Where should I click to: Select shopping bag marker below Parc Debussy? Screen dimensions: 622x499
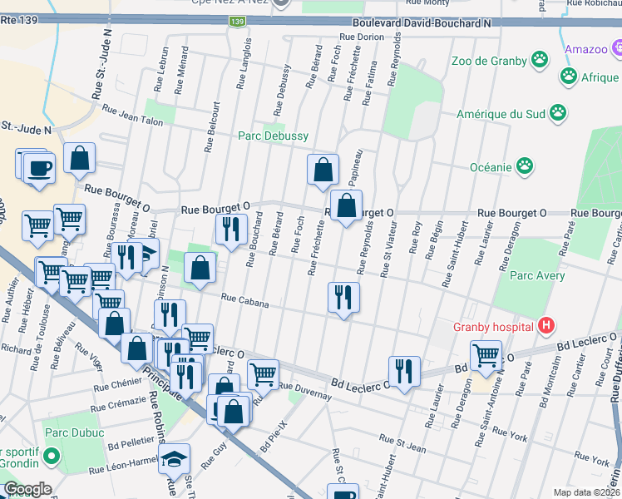point(323,171)
